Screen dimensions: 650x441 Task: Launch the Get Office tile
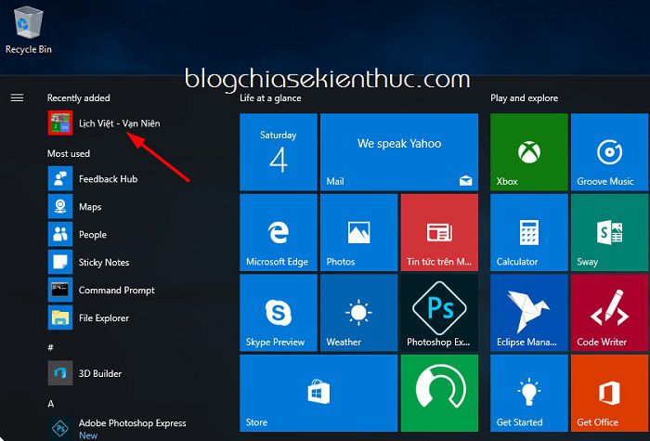tap(609, 393)
